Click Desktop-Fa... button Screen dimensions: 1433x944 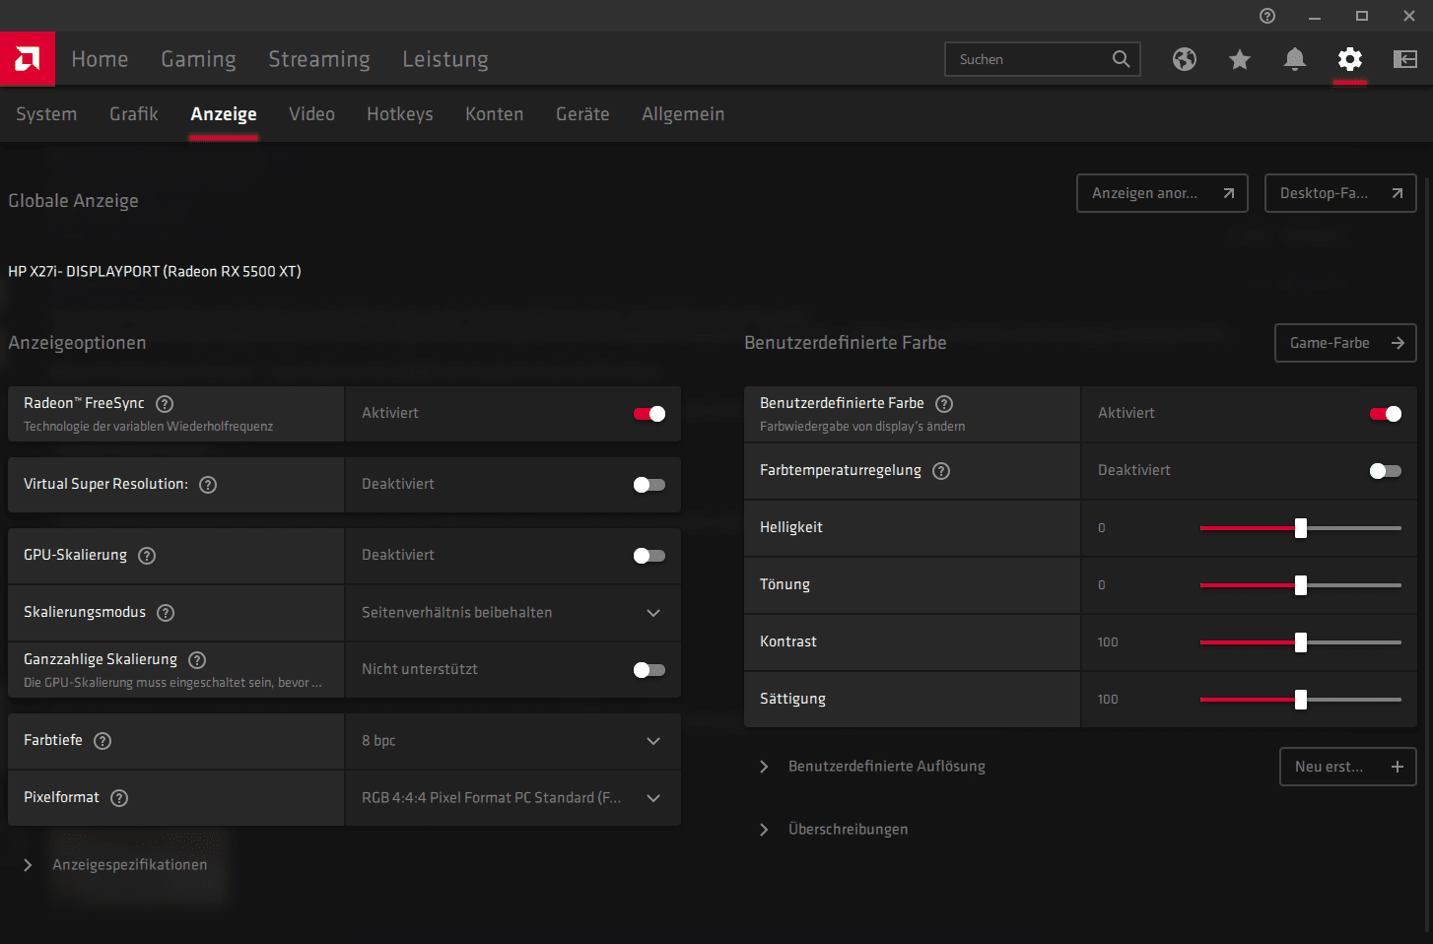[1340, 193]
